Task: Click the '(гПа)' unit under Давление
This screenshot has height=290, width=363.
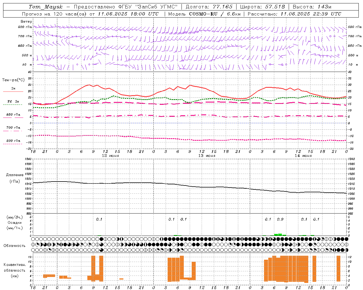Action: [15, 181]
